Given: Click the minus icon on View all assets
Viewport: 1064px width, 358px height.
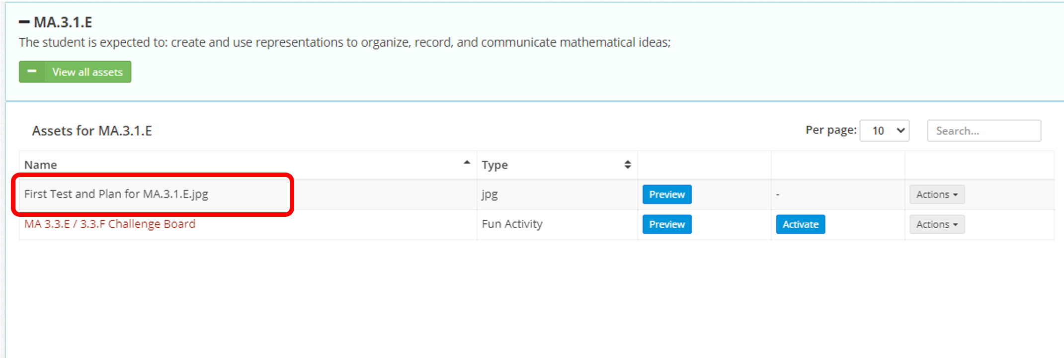Looking at the screenshot, I should pos(32,72).
